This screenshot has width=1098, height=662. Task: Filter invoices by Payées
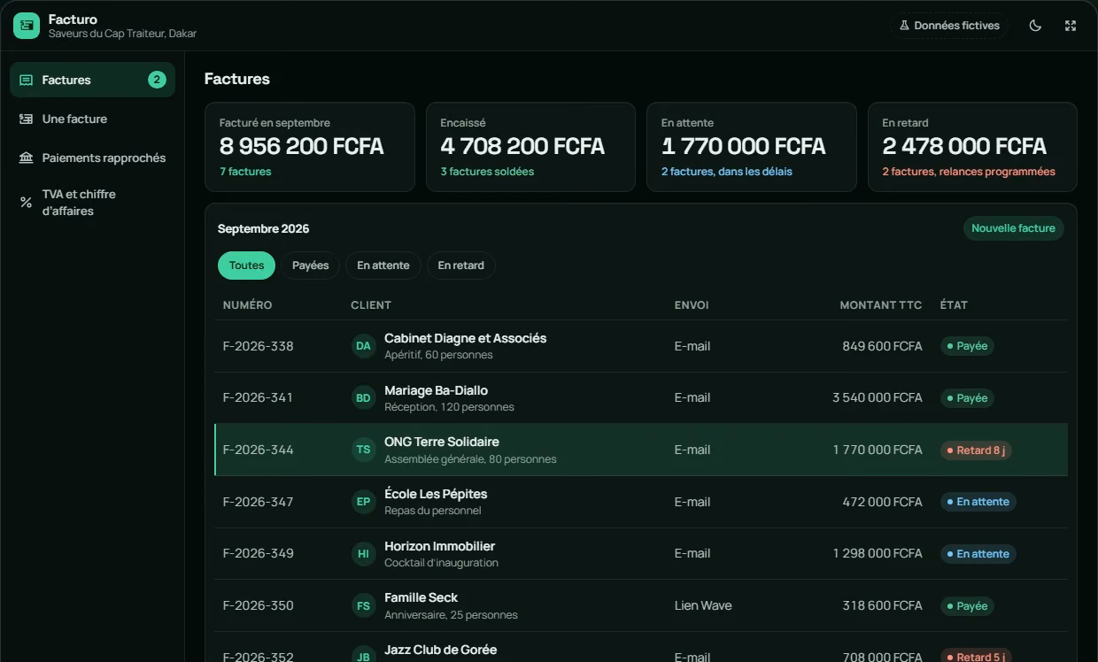point(310,266)
